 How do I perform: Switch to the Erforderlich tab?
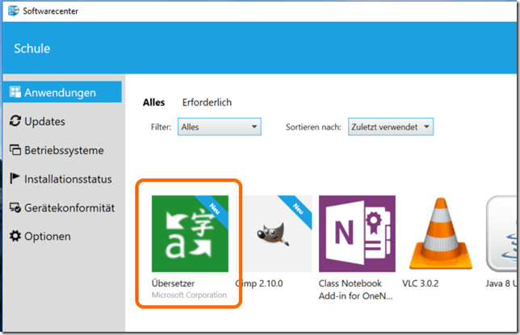[x=207, y=103]
